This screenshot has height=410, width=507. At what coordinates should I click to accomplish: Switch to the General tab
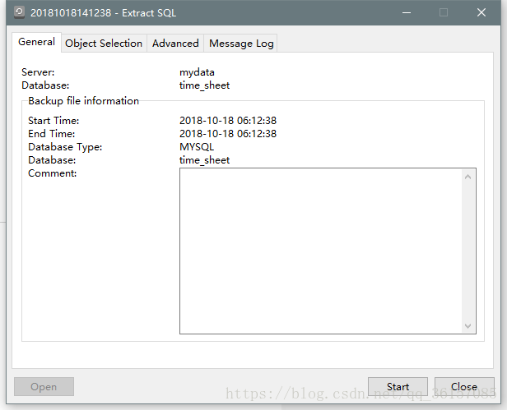[36, 42]
